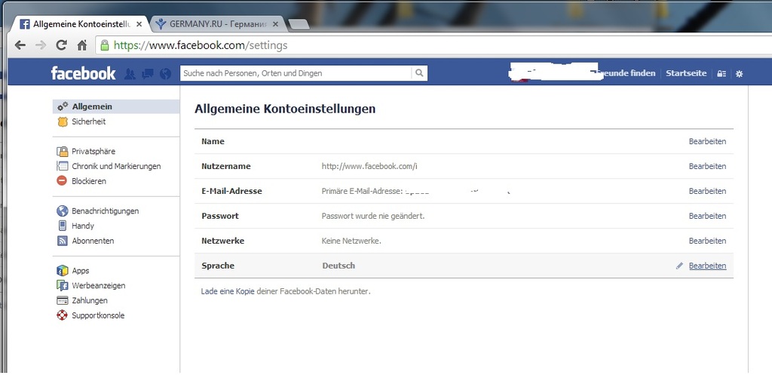Select Sicherheit in the settings sidebar
This screenshot has width=772, height=375.
pos(88,121)
